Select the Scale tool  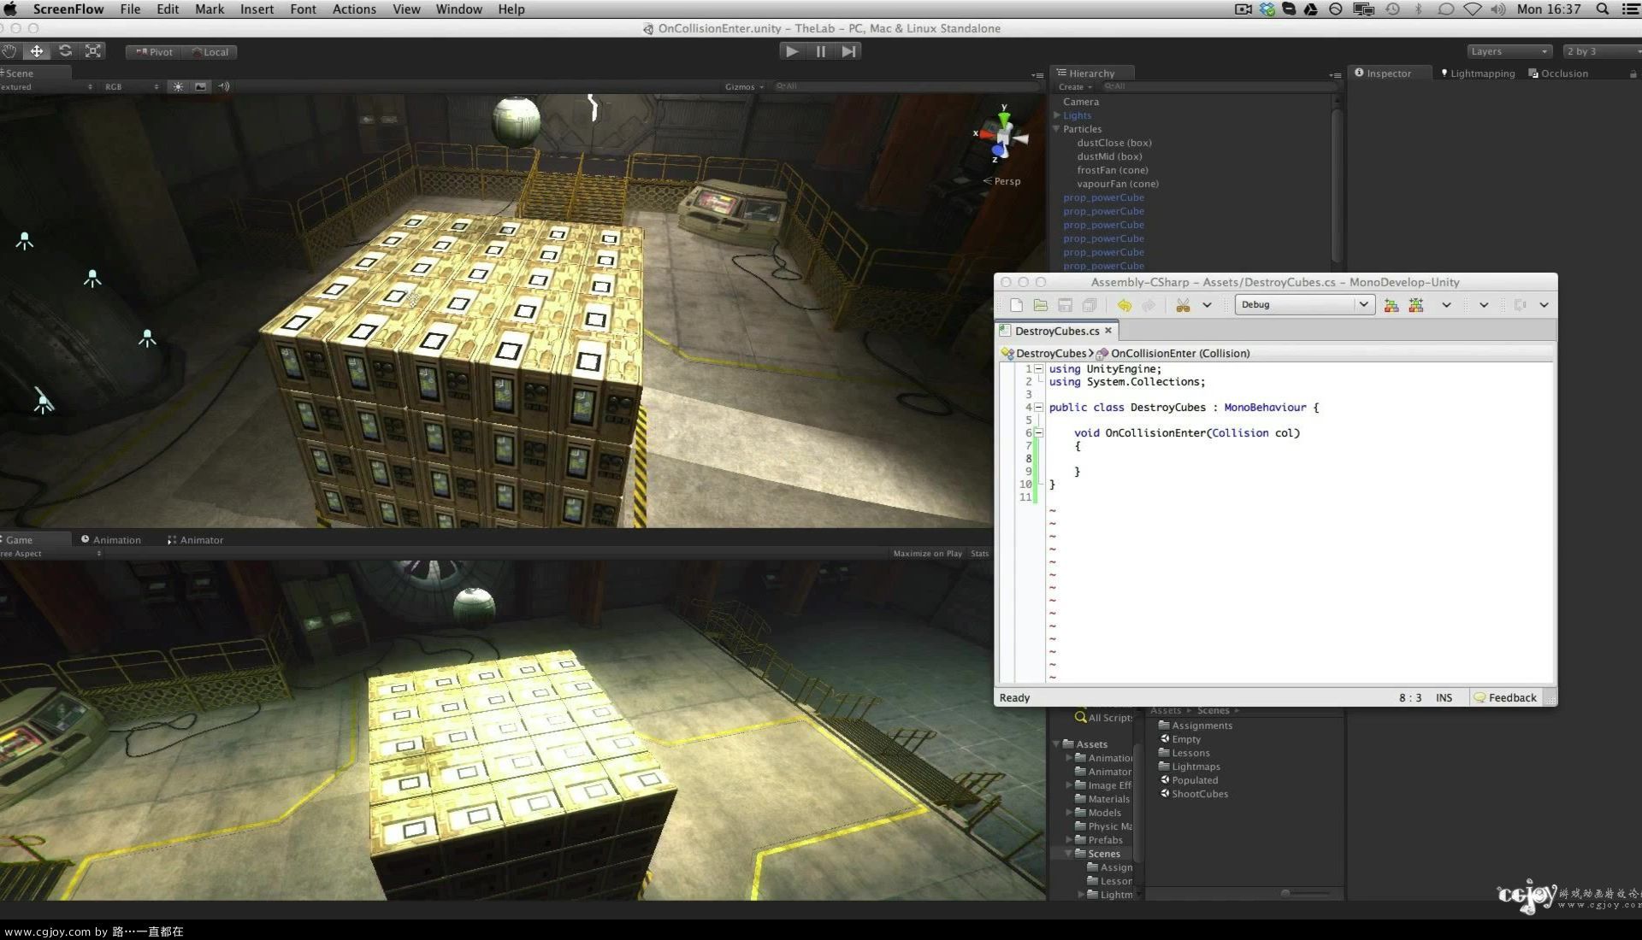(92, 51)
